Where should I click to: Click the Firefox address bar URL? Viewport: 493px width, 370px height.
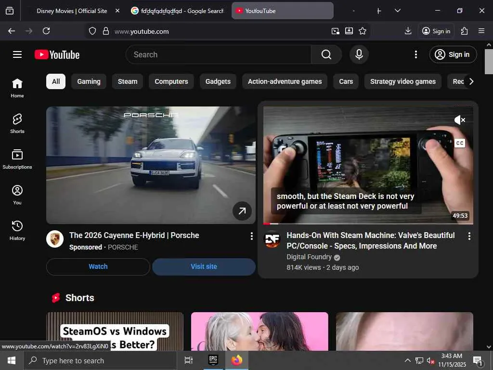pos(142,31)
